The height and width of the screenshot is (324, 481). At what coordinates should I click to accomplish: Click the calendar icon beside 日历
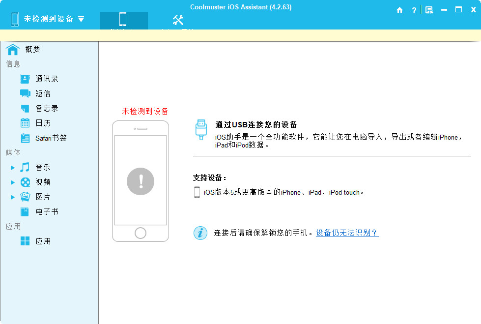click(25, 123)
